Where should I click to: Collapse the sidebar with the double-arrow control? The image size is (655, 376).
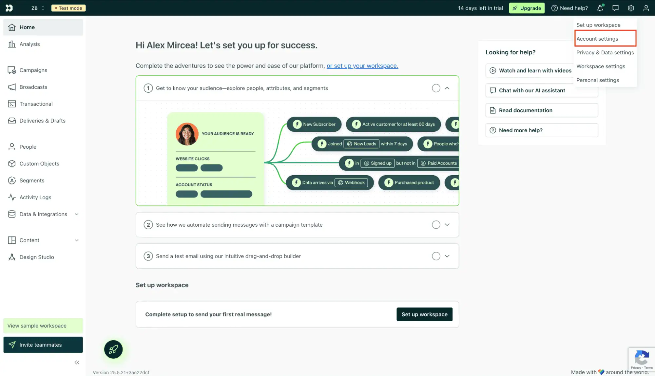[77, 362]
